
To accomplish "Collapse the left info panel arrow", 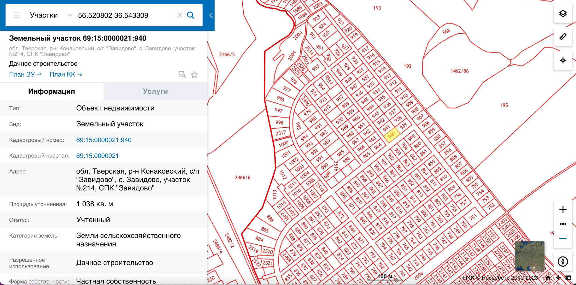I will [211, 15].
